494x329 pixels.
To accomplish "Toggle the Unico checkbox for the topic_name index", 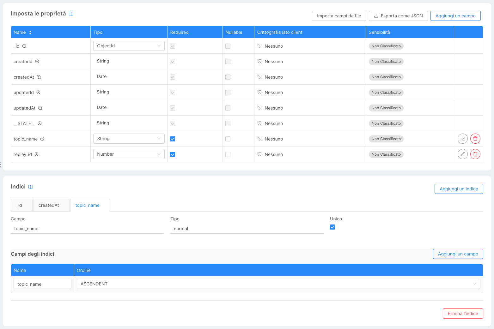I will [x=332, y=227].
